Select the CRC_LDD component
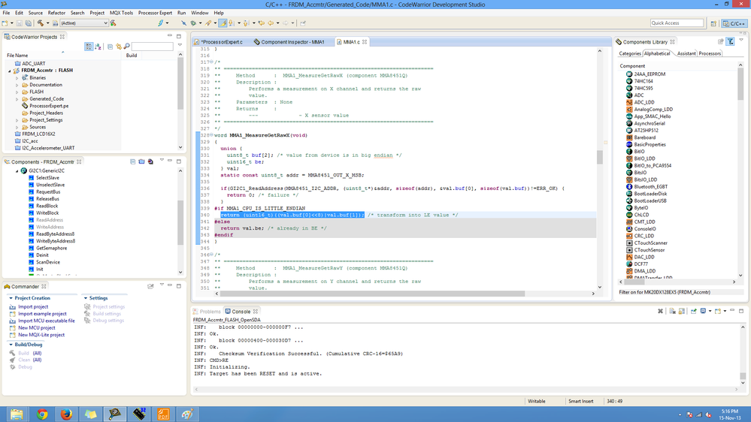 click(643, 236)
